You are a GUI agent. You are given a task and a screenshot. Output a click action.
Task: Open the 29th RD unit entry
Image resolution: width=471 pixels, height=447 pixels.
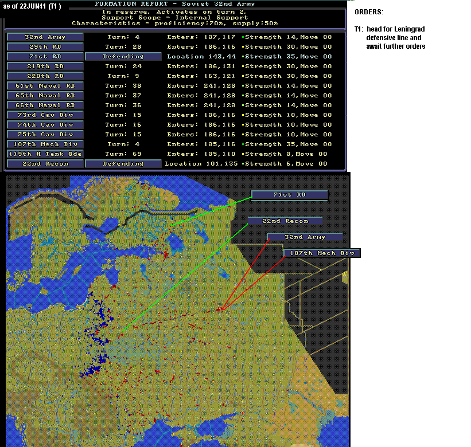click(45, 47)
